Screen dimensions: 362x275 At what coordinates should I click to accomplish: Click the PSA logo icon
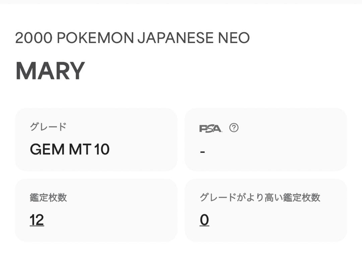209,128
